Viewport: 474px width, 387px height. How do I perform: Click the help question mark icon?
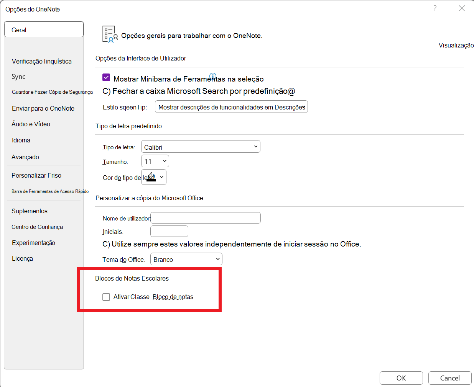(x=435, y=8)
